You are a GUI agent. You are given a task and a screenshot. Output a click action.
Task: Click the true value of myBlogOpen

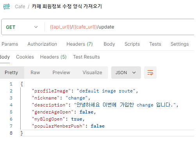77,119
